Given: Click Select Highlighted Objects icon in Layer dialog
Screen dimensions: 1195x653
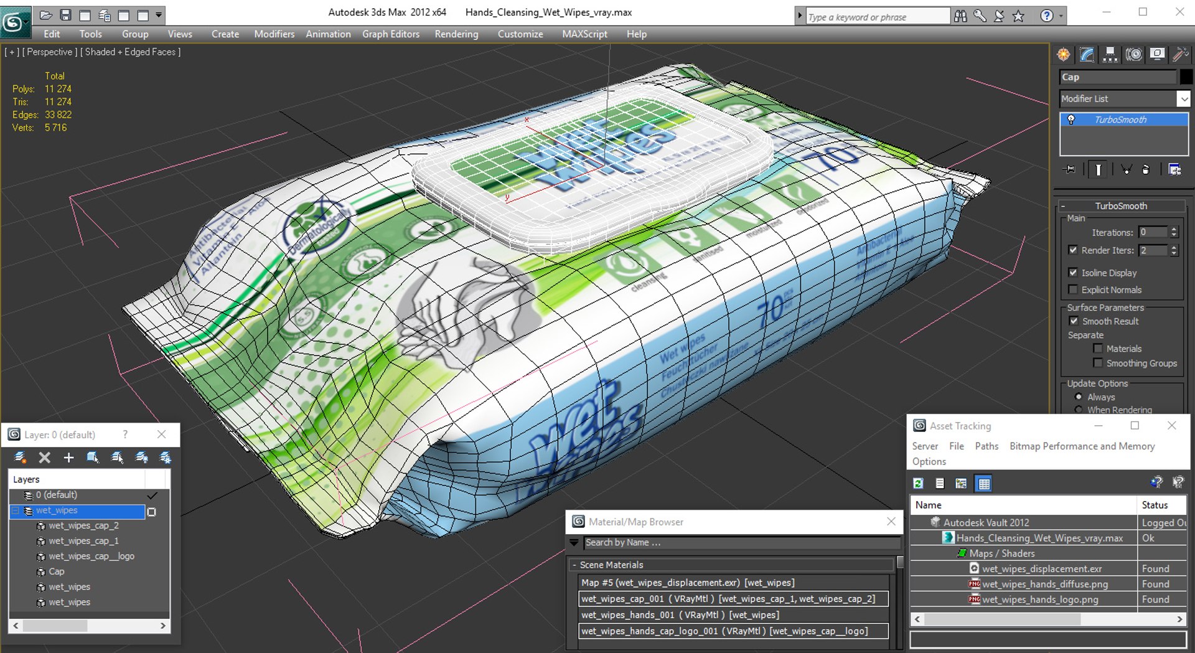Looking at the screenshot, I should coord(93,458).
